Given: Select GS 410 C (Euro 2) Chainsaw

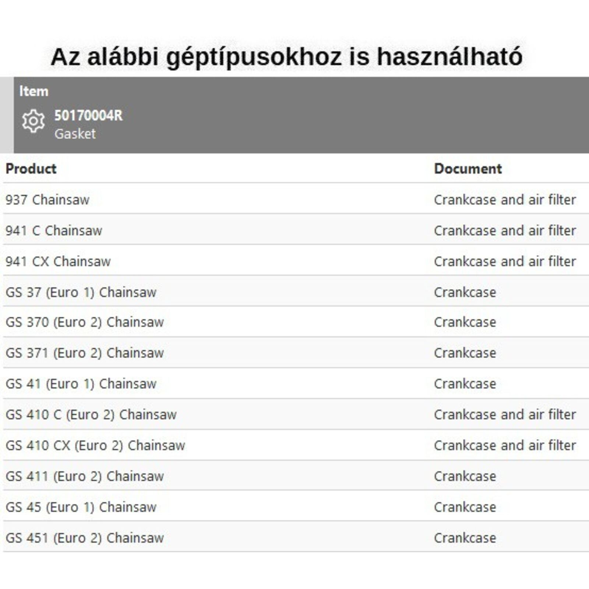Looking at the screenshot, I should point(91,415).
